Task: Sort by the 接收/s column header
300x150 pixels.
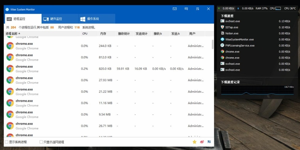Action: (160, 34)
